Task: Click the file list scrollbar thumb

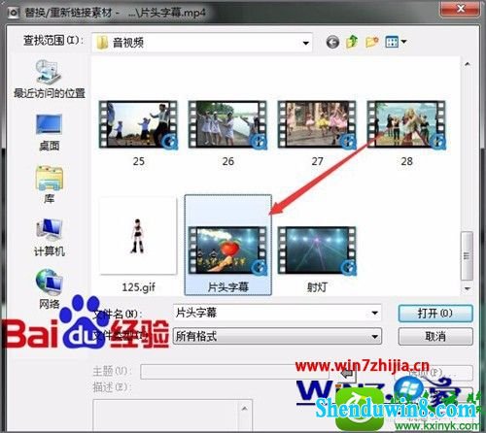Action: (x=467, y=255)
